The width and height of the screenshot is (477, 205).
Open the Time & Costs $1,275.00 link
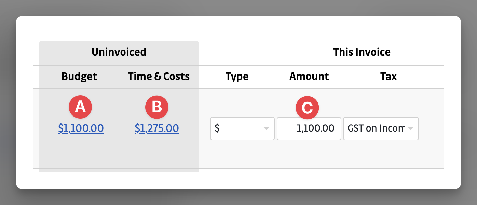click(157, 128)
